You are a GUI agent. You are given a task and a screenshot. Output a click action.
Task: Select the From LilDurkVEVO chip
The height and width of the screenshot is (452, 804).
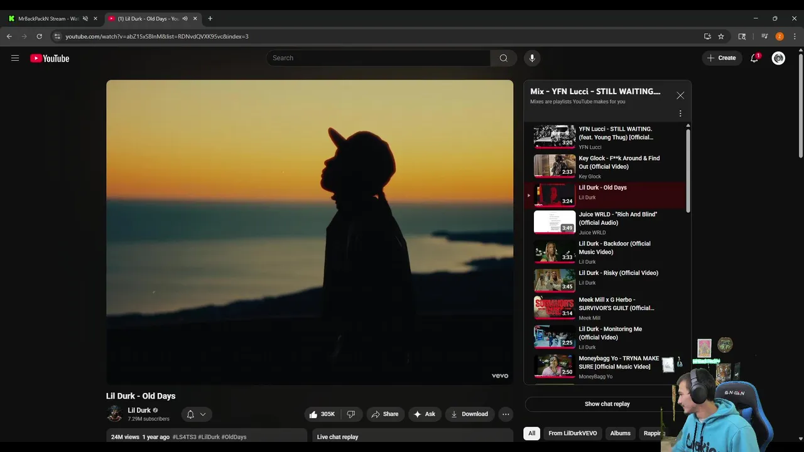point(573,433)
